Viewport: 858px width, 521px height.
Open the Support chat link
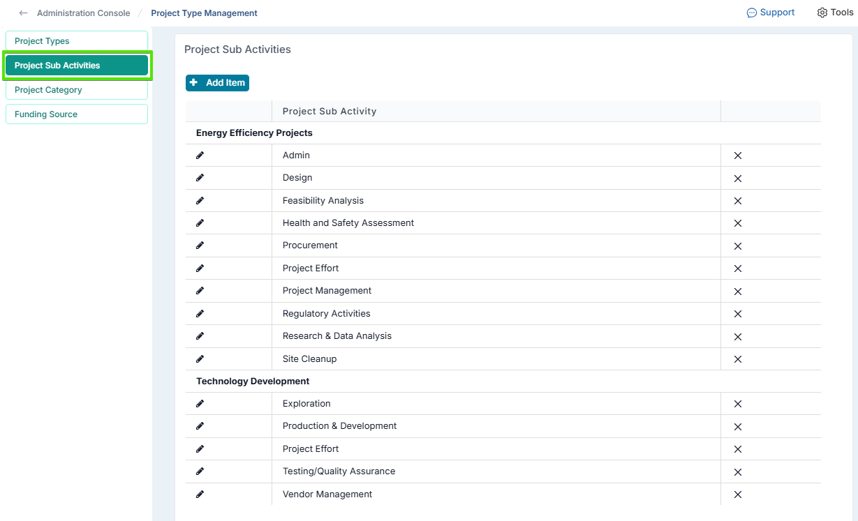tap(771, 13)
